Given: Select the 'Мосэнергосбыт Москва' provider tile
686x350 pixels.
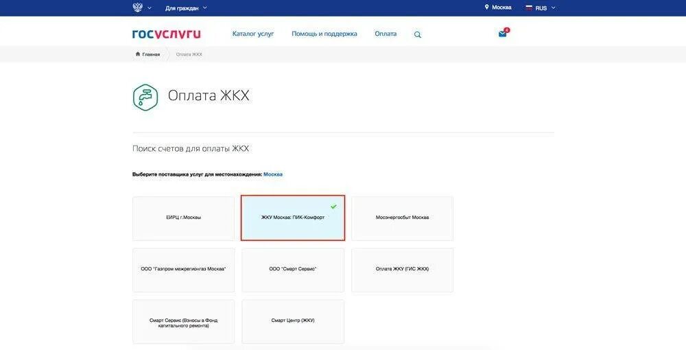Looking at the screenshot, I should pyautogui.click(x=402, y=218).
